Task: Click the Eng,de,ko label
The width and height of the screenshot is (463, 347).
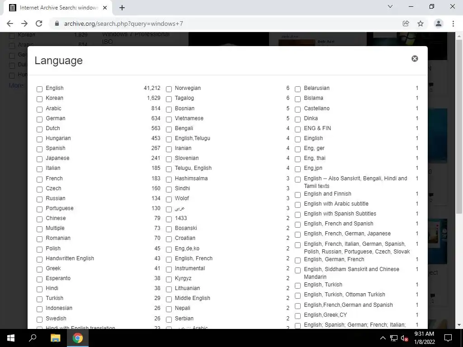Action: [x=187, y=249]
